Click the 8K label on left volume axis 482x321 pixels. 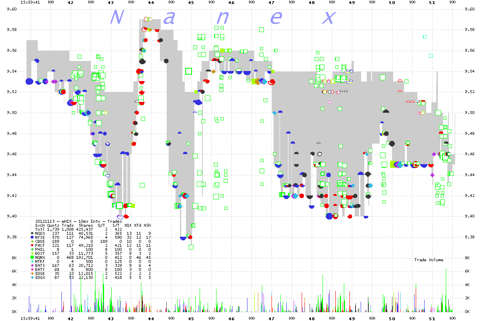[14, 258]
